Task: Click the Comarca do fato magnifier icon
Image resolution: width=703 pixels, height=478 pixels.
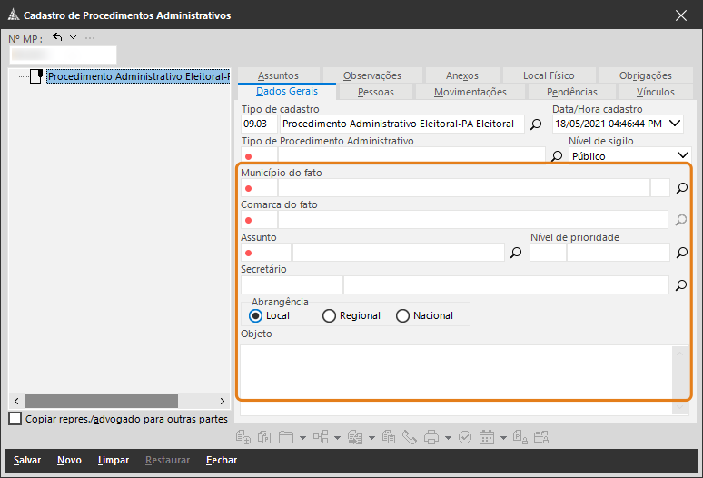Action: click(681, 220)
